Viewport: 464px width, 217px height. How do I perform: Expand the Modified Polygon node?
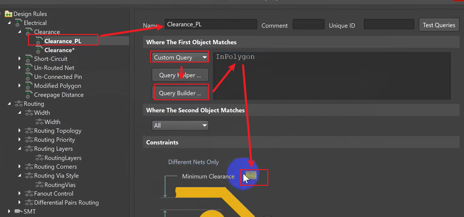point(20,86)
